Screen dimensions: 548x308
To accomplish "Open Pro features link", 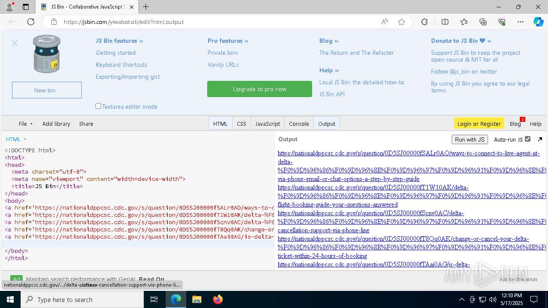I will coord(228,41).
